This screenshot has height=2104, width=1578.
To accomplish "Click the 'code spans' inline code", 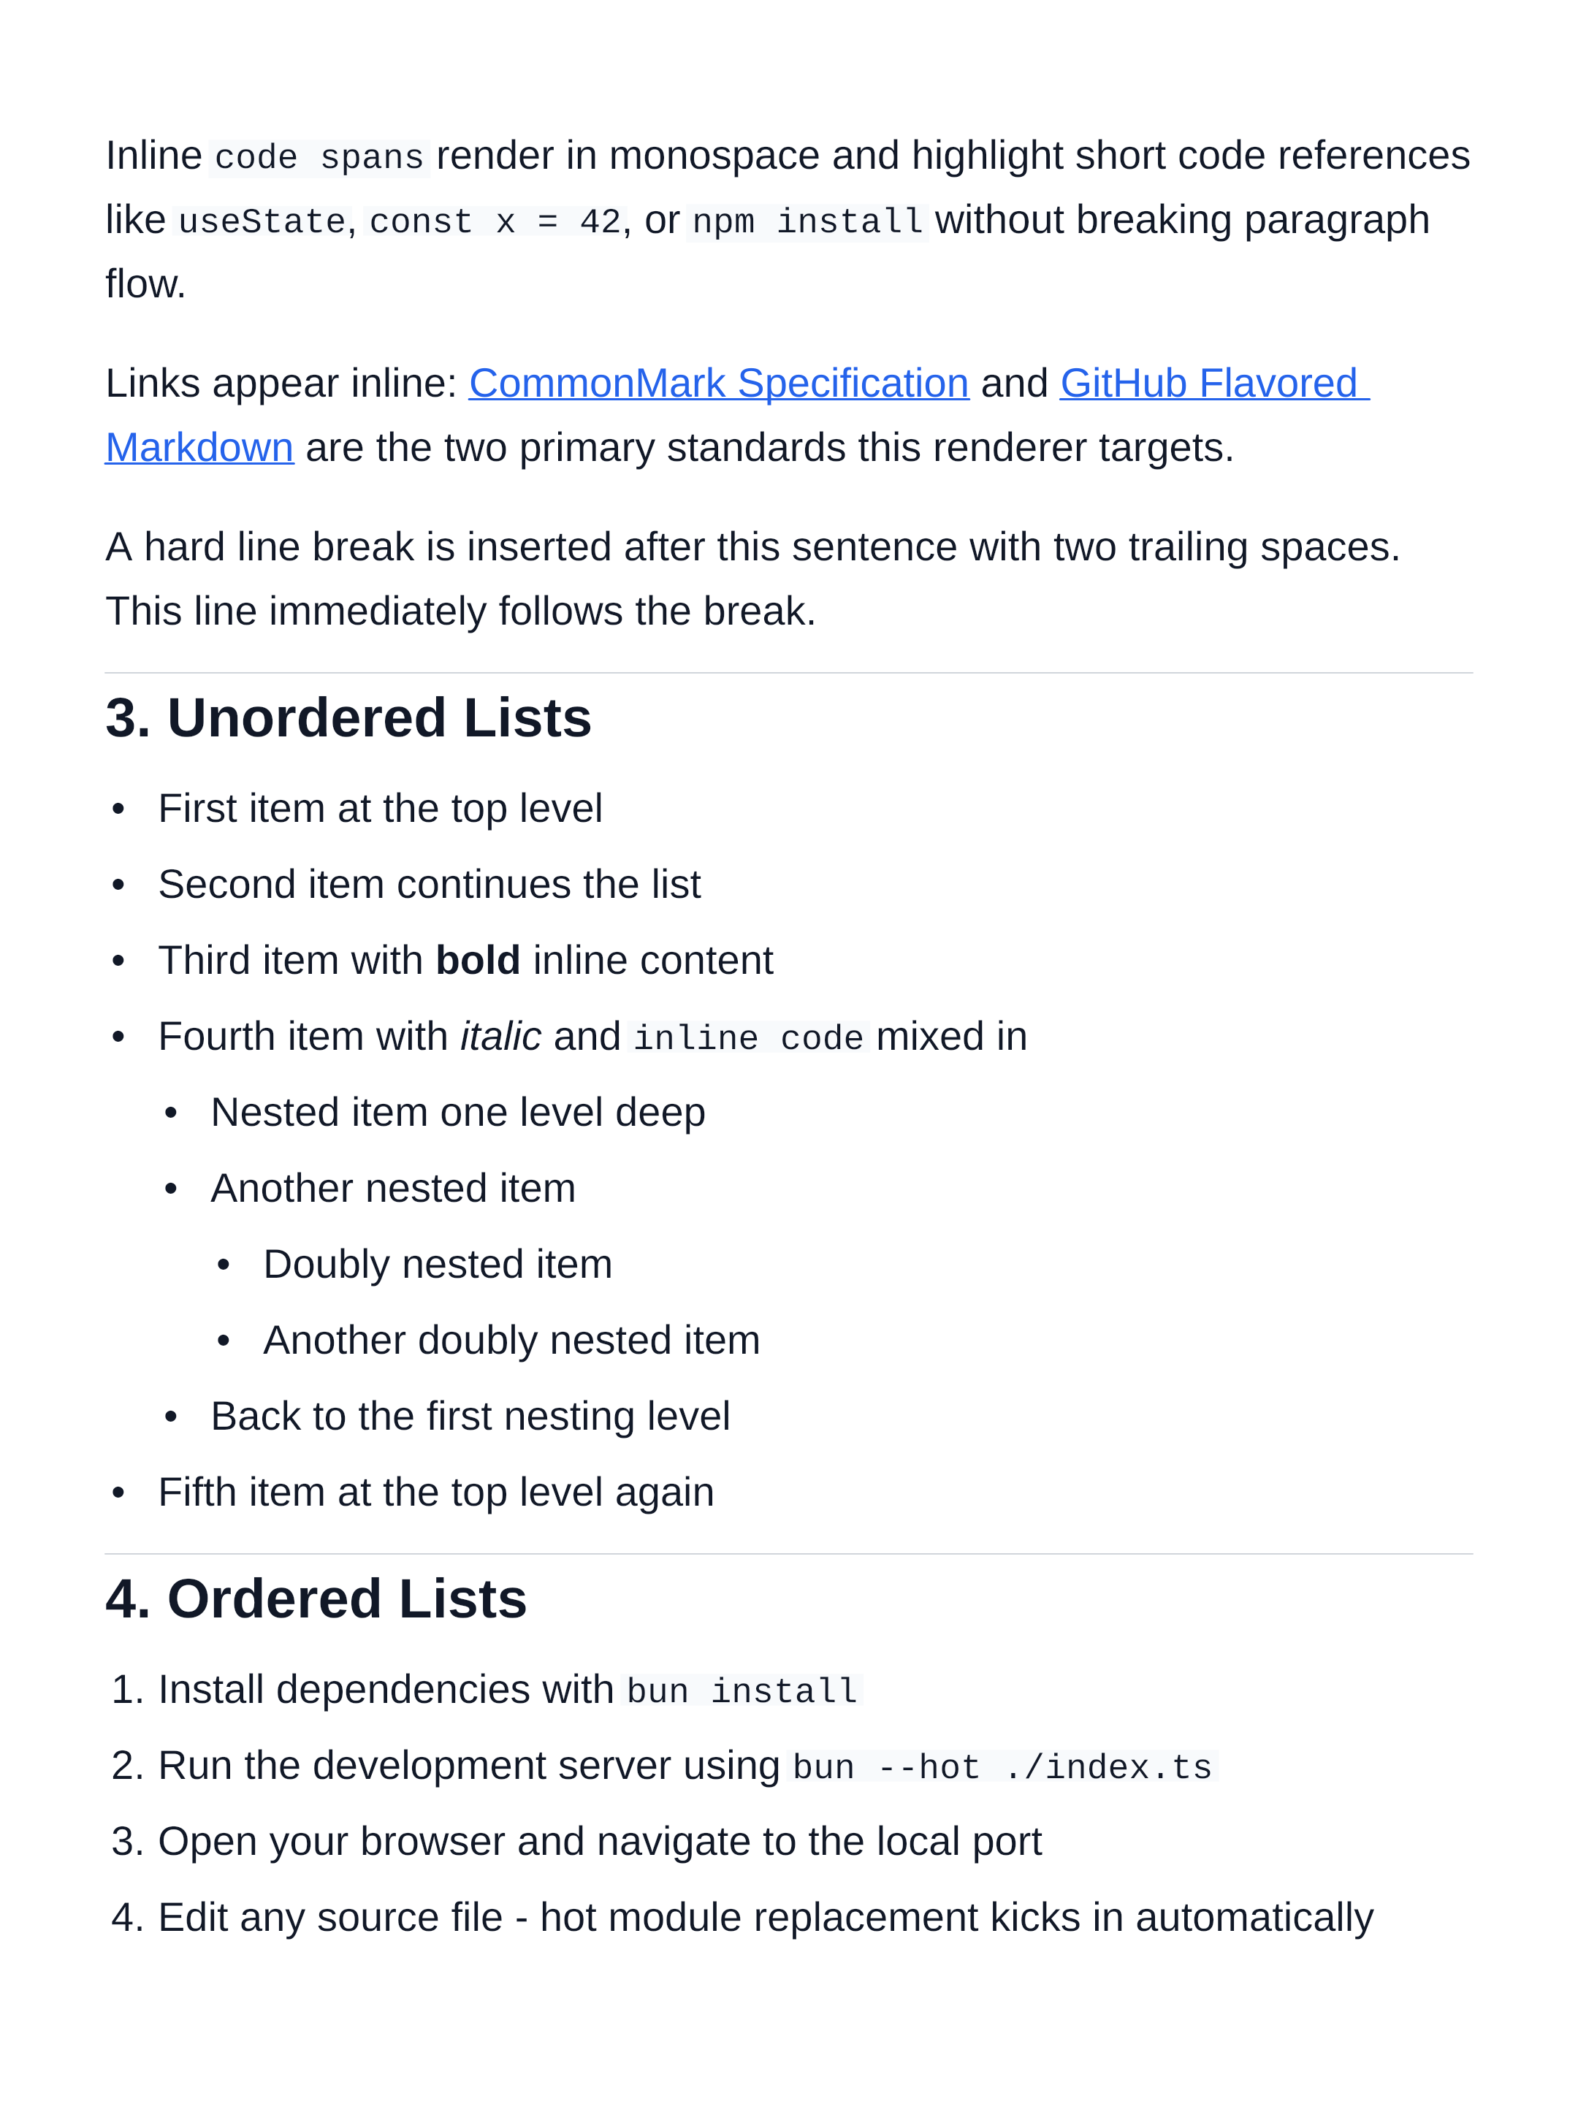I will point(319,158).
